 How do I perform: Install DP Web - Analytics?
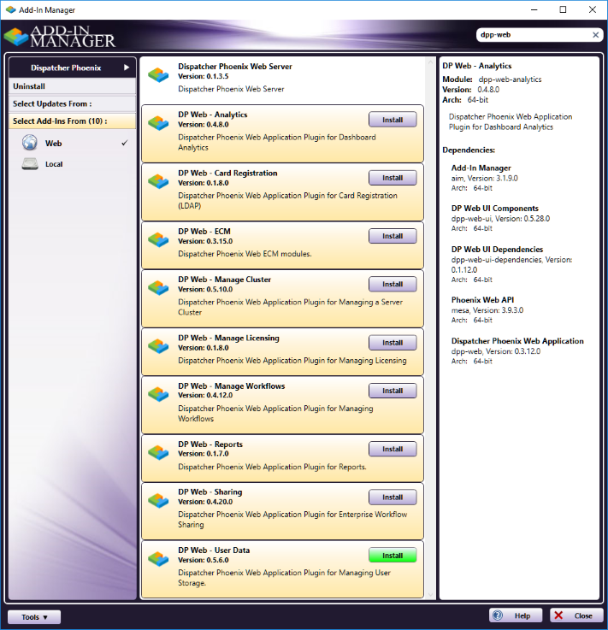coord(393,120)
